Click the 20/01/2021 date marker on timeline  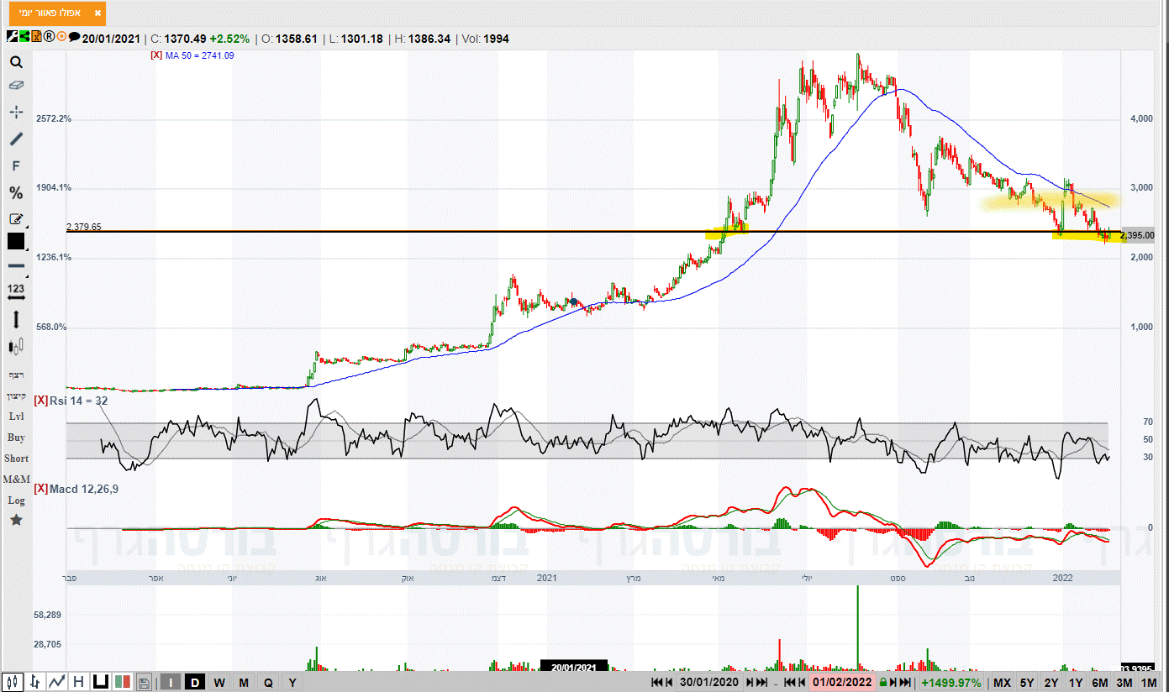coord(574,667)
